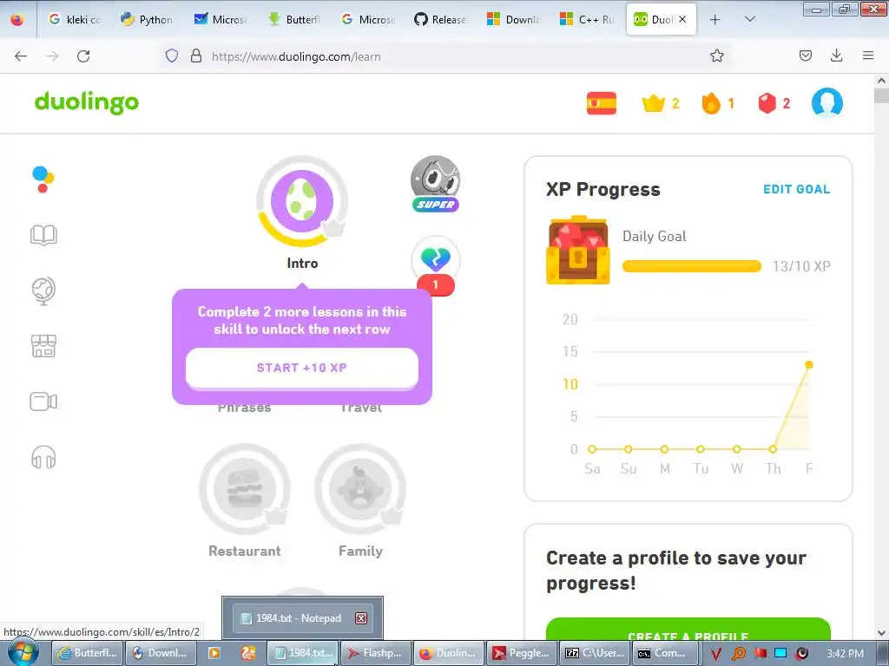Click the 'Family' skill label
889x666 pixels.
coord(360,551)
